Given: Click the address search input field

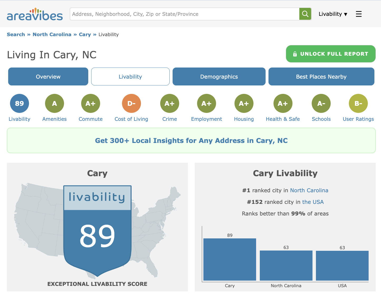Looking at the screenshot, I should (184, 14).
